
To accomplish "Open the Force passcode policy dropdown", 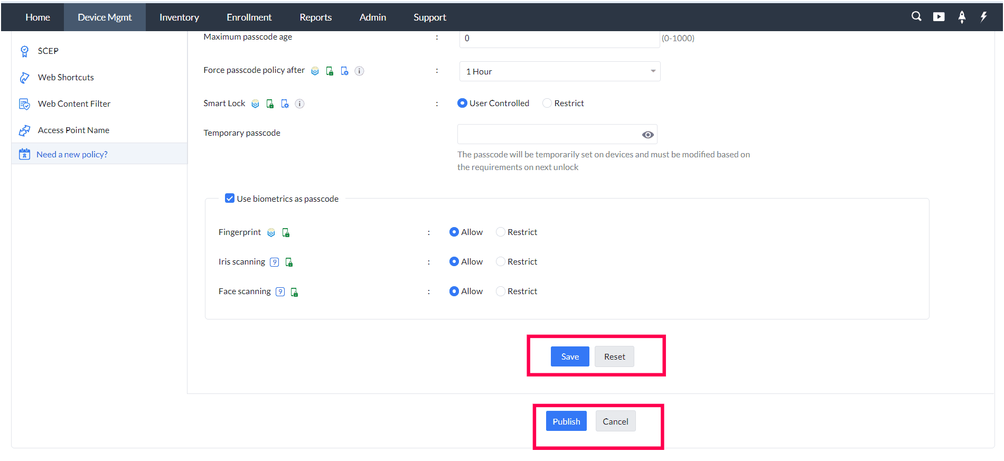I will tap(560, 71).
